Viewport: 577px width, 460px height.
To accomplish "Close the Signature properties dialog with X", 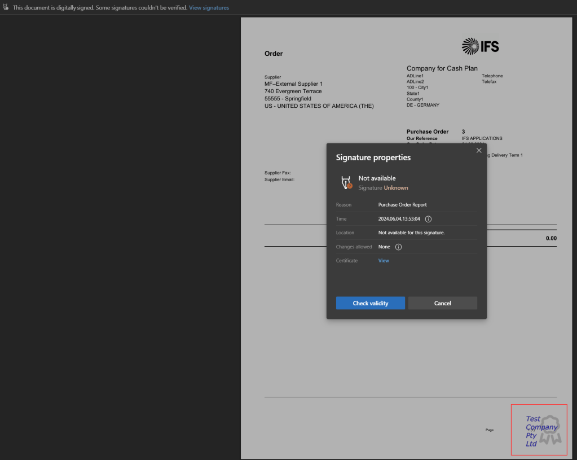I will (479, 151).
